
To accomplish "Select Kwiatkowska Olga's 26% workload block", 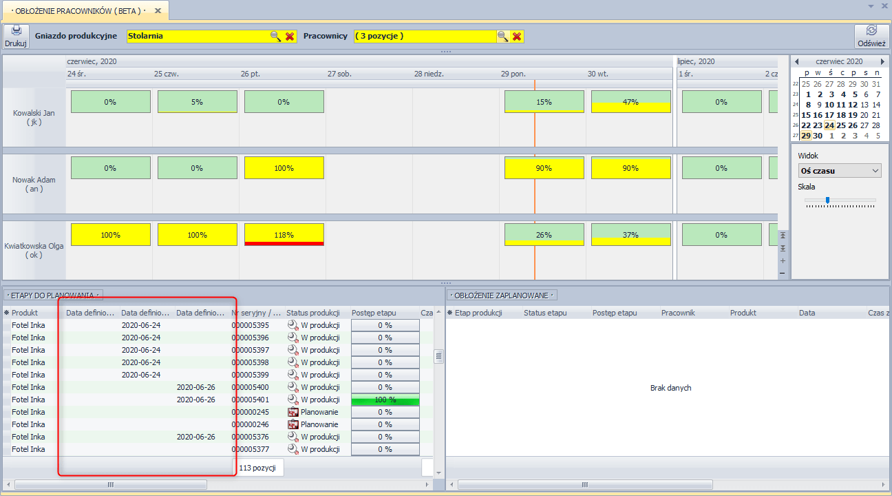I will click(544, 235).
